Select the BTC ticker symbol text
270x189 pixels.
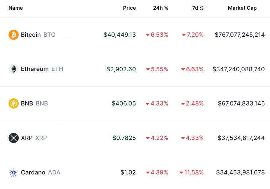[x=50, y=35]
